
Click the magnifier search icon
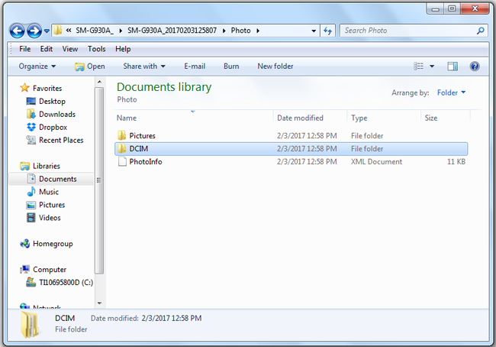tap(481, 31)
